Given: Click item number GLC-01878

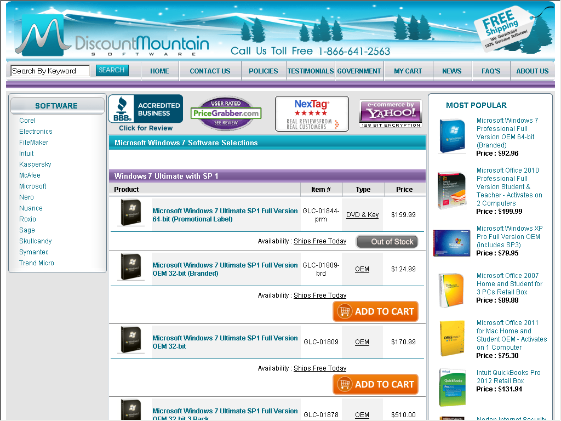Looking at the screenshot, I should [x=321, y=414].
